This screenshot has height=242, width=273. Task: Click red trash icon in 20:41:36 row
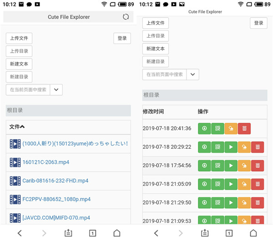point(244,129)
